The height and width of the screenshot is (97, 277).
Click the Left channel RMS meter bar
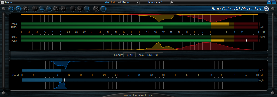139,27
